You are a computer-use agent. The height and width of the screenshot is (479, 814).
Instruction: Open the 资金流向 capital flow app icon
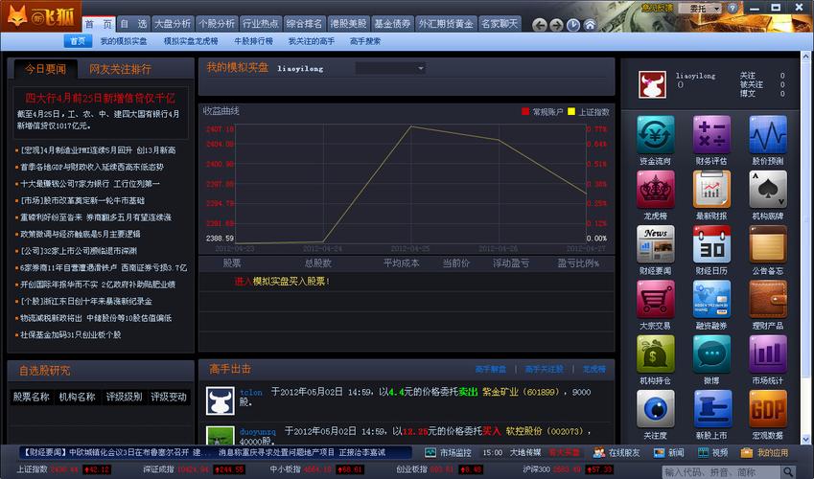[x=656, y=135]
